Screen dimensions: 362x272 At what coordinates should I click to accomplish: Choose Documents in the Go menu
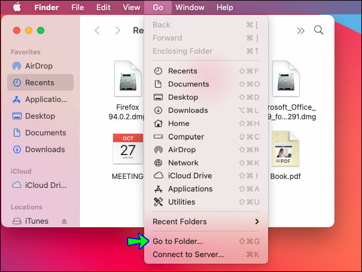tap(206, 84)
